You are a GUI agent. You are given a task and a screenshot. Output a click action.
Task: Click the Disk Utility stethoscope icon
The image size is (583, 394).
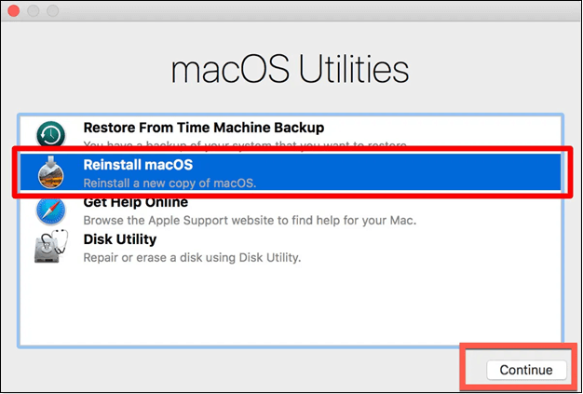[50, 248]
